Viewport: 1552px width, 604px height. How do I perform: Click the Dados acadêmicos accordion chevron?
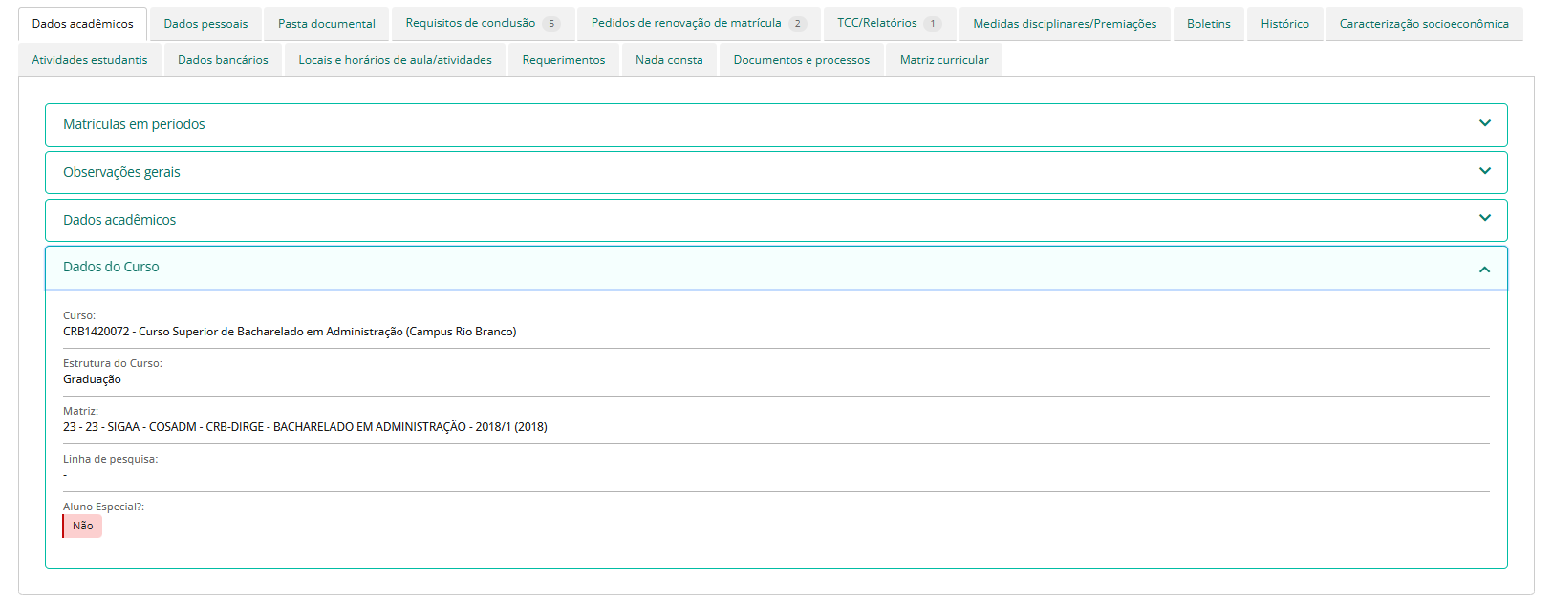[1484, 219]
